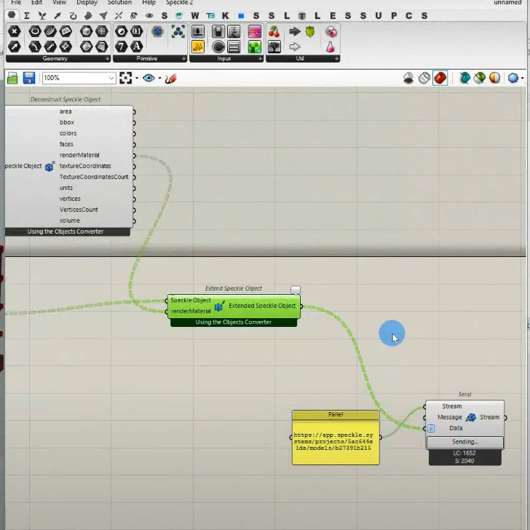Viewport: 530px width, 530px height.
Task: Pick the blue cube Speckle parameter icon
Action: tap(157, 32)
